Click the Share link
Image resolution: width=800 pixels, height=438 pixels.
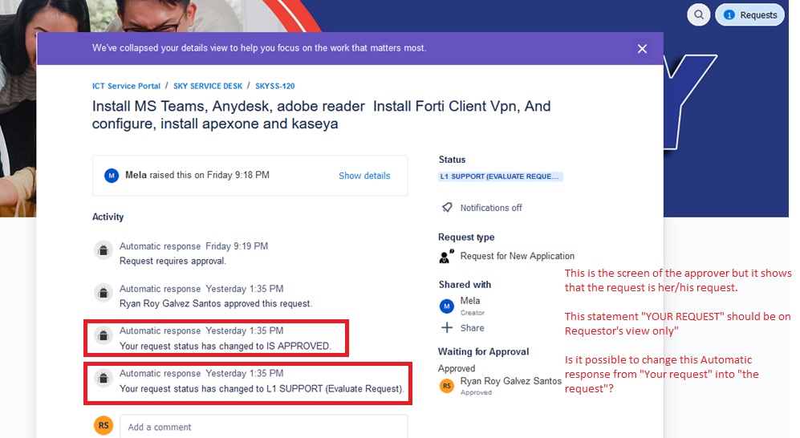(x=472, y=328)
